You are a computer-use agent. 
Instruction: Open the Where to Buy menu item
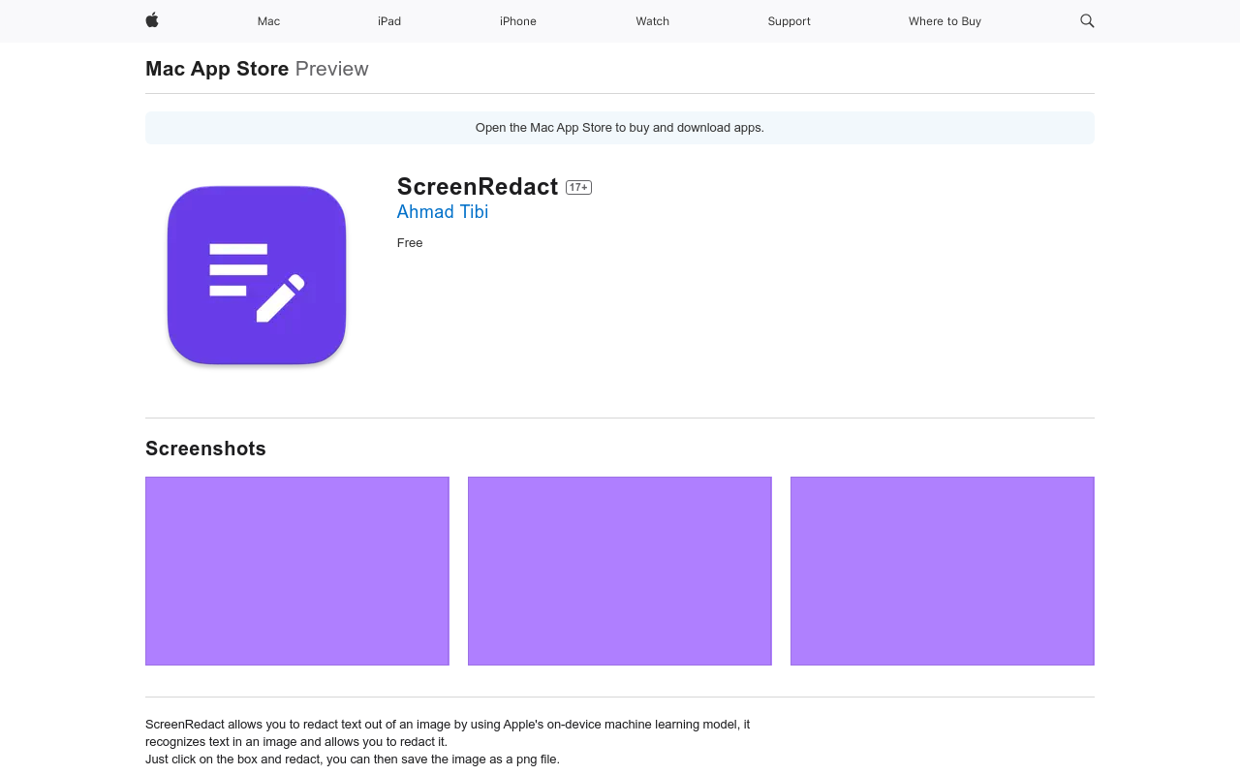pos(945,21)
